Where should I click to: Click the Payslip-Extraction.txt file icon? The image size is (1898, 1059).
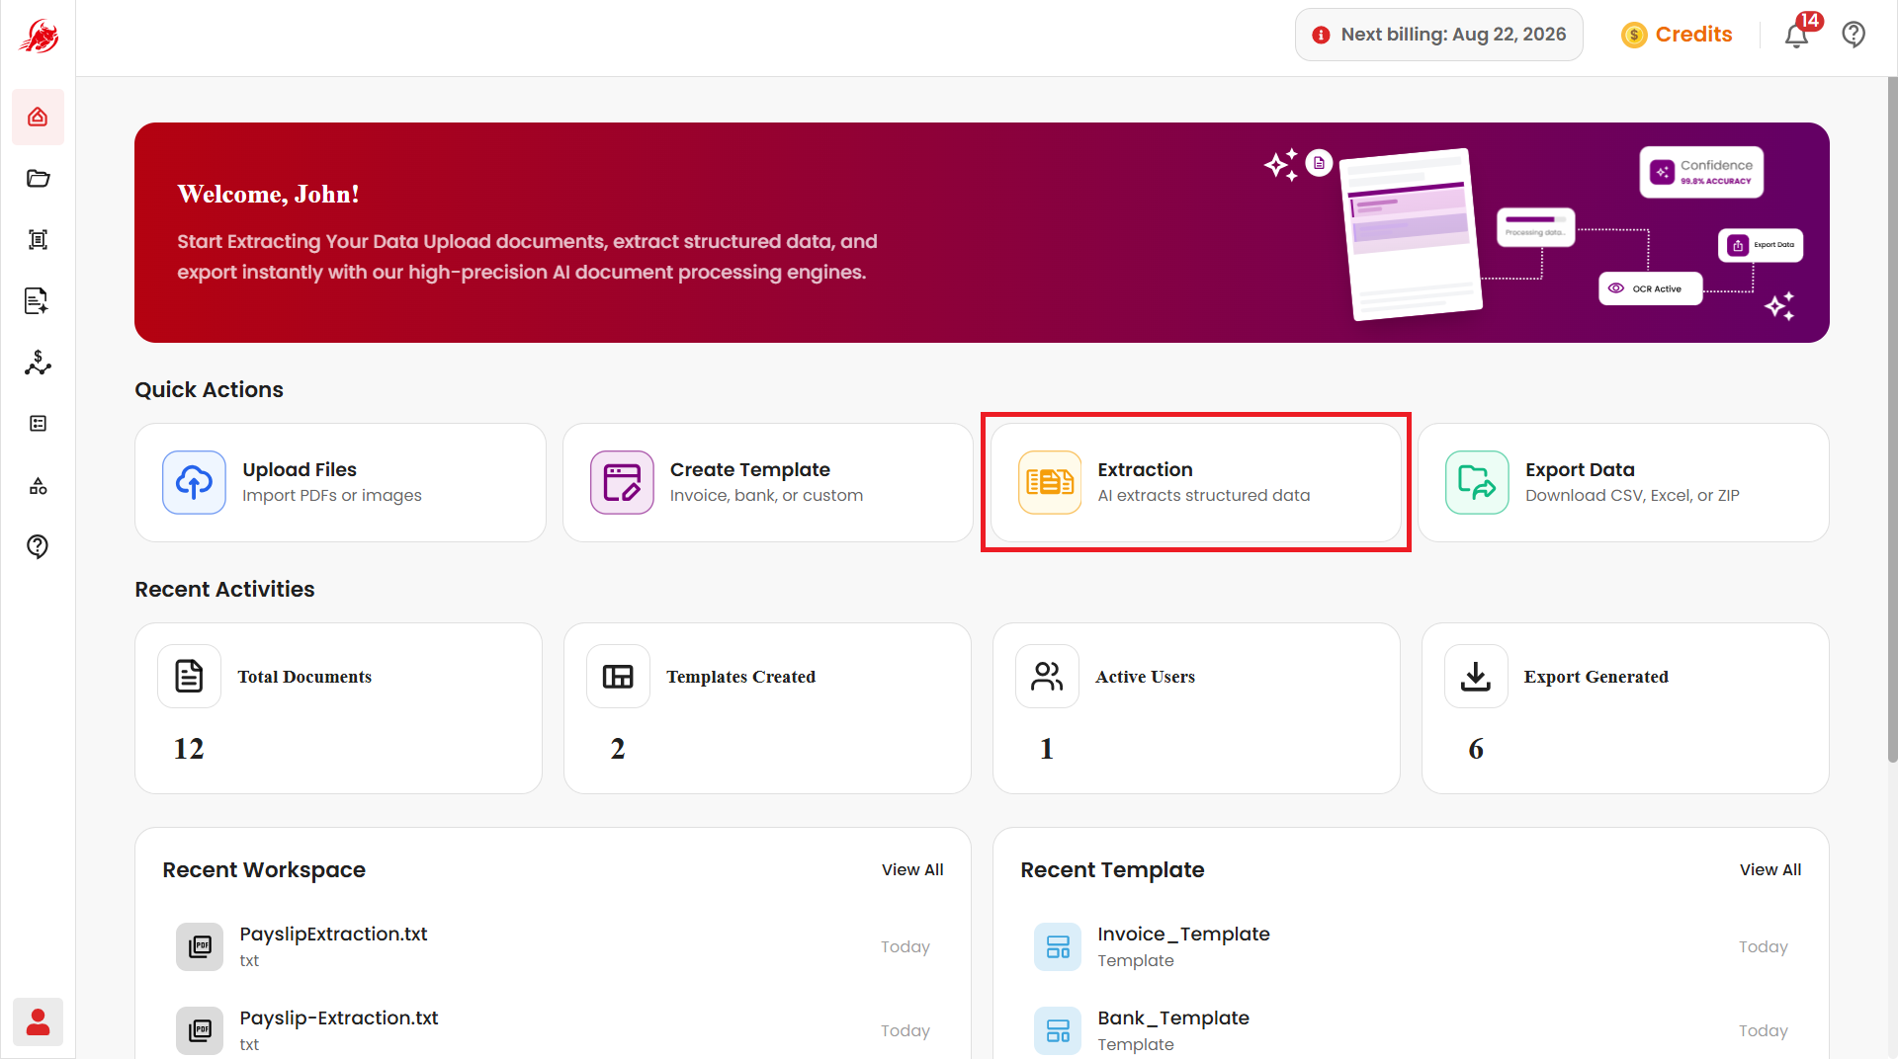[200, 1031]
